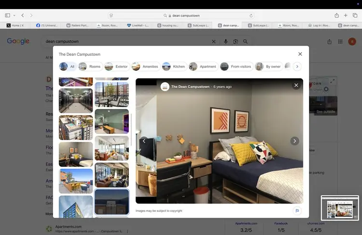Close the enlarged bedroom photo viewer
Image resolution: width=362 pixels, height=235 pixels.
point(296,85)
